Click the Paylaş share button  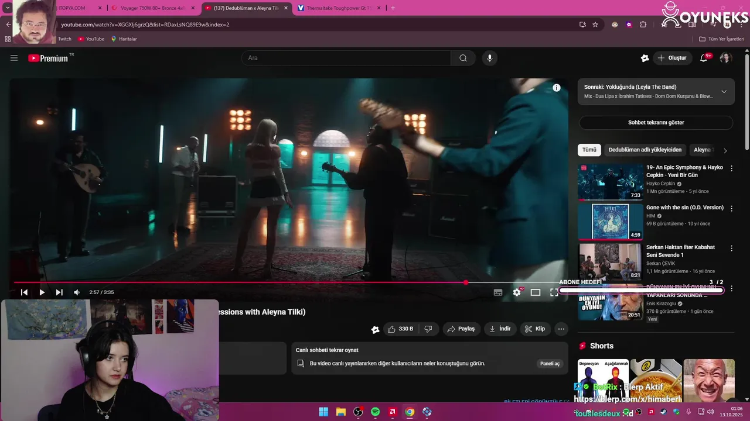461,329
